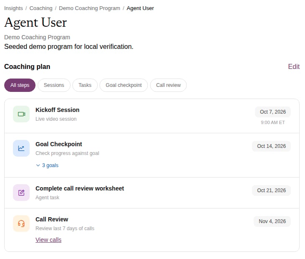Image resolution: width=305 pixels, height=259 pixels.
Task: Click the call review worksheet pencil icon
Action: [x=21, y=193]
